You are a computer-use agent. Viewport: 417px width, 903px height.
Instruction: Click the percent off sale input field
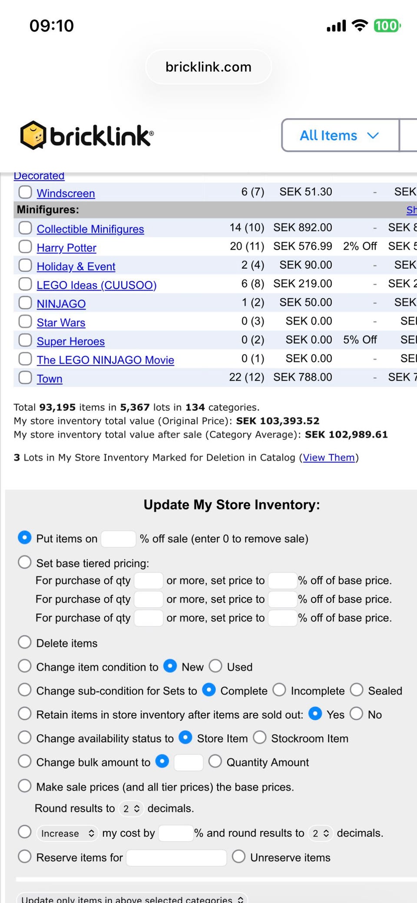tap(118, 539)
